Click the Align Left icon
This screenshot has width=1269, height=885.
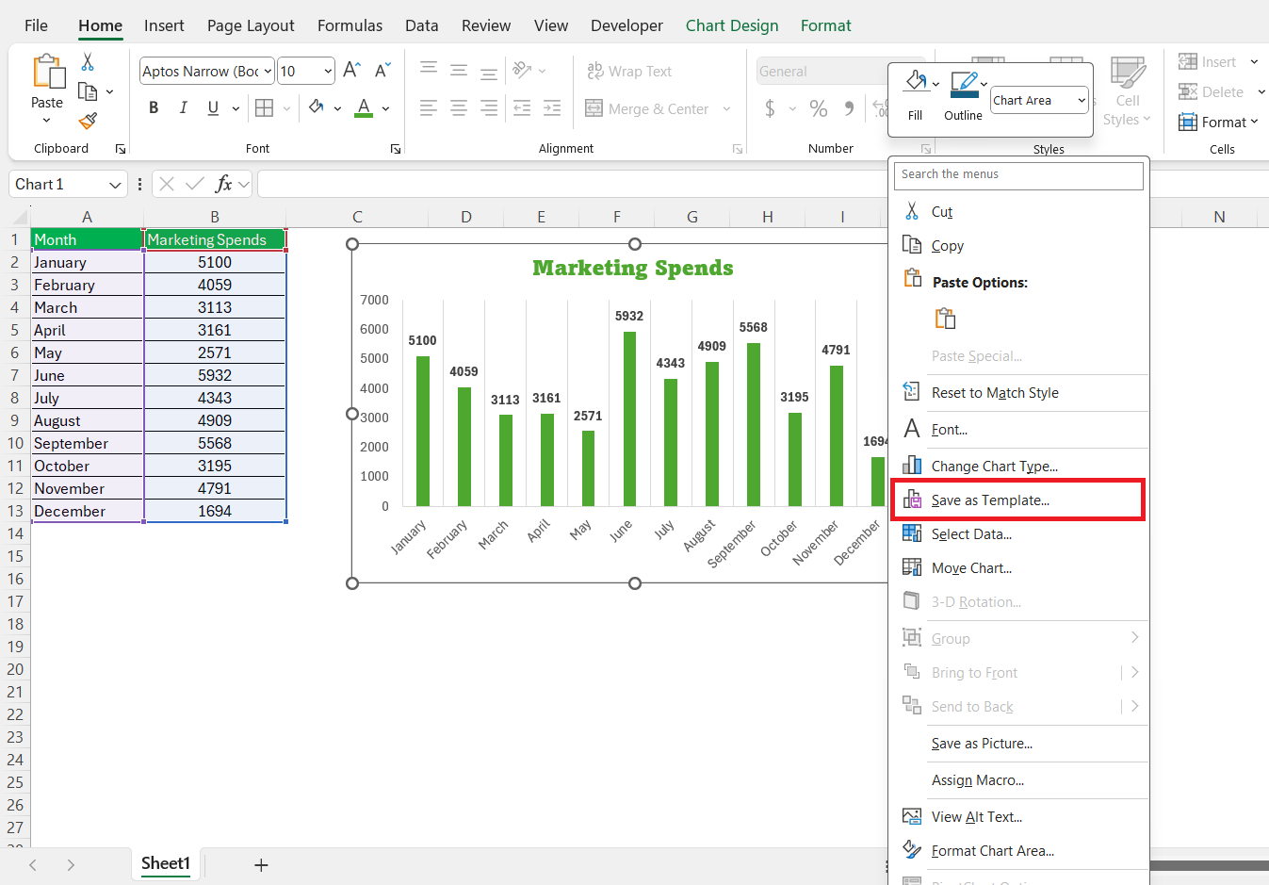tap(429, 108)
